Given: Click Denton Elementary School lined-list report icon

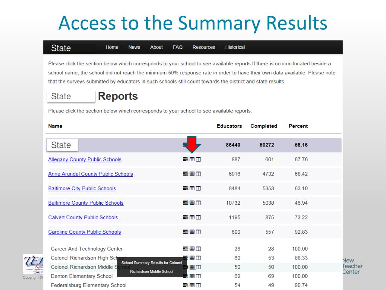Looking at the screenshot, I should click(x=185, y=276).
